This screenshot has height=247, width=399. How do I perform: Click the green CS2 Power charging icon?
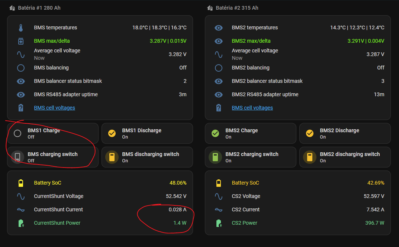pos(219,223)
